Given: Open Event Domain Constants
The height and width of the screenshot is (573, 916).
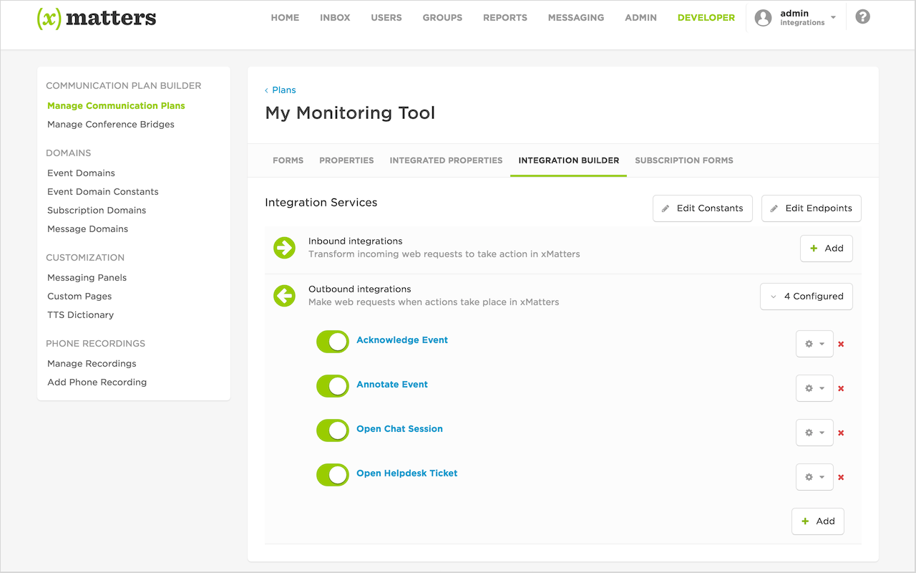Looking at the screenshot, I should [103, 192].
